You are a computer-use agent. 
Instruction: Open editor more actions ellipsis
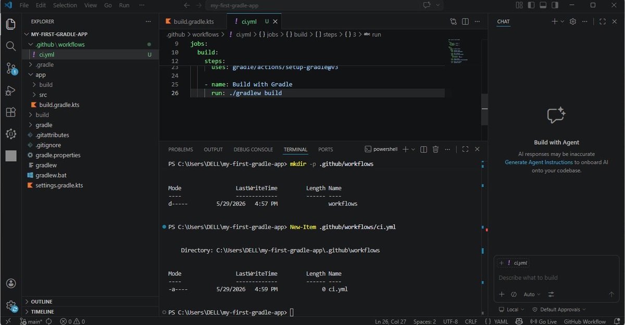pyautogui.click(x=477, y=22)
